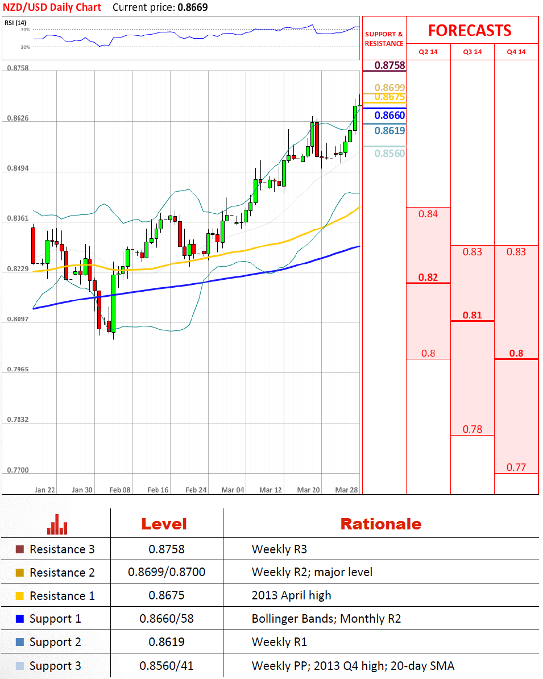Click the level cell 0.8699/0.8700
Image resolution: width=543 pixels, height=679 pixels.
click(x=167, y=572)
